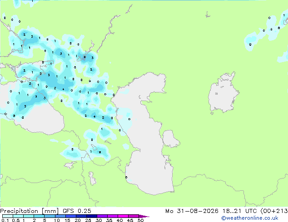
Task: Click the 15 mm legend swatch
Action: (70, 216)
